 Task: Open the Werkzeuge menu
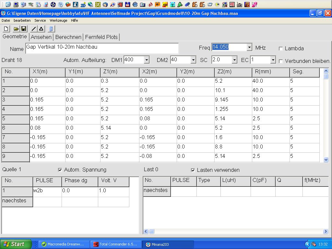pos(58,20)
